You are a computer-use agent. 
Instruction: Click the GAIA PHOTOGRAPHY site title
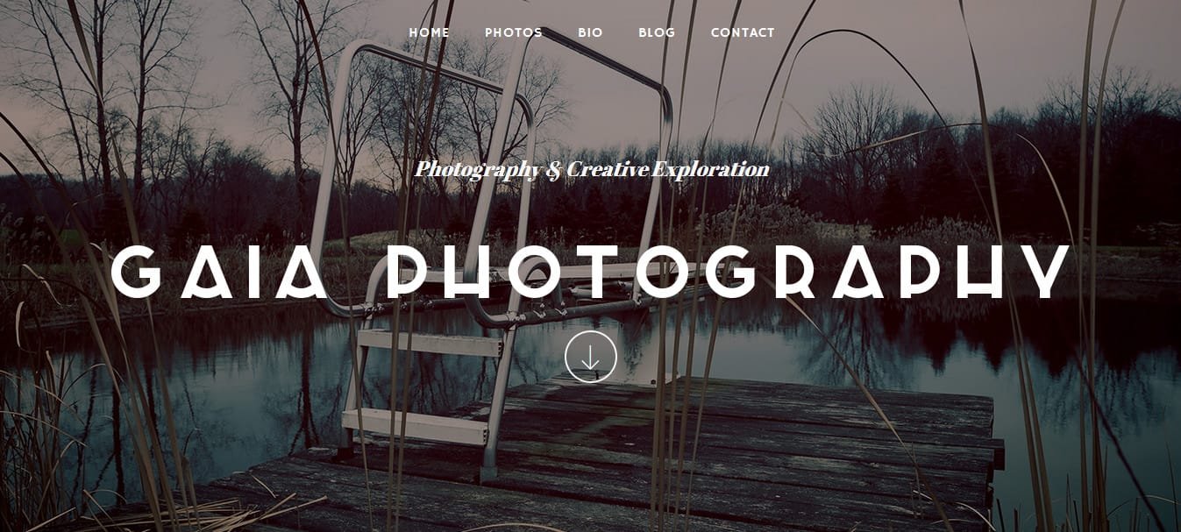[x=590, y=271]
